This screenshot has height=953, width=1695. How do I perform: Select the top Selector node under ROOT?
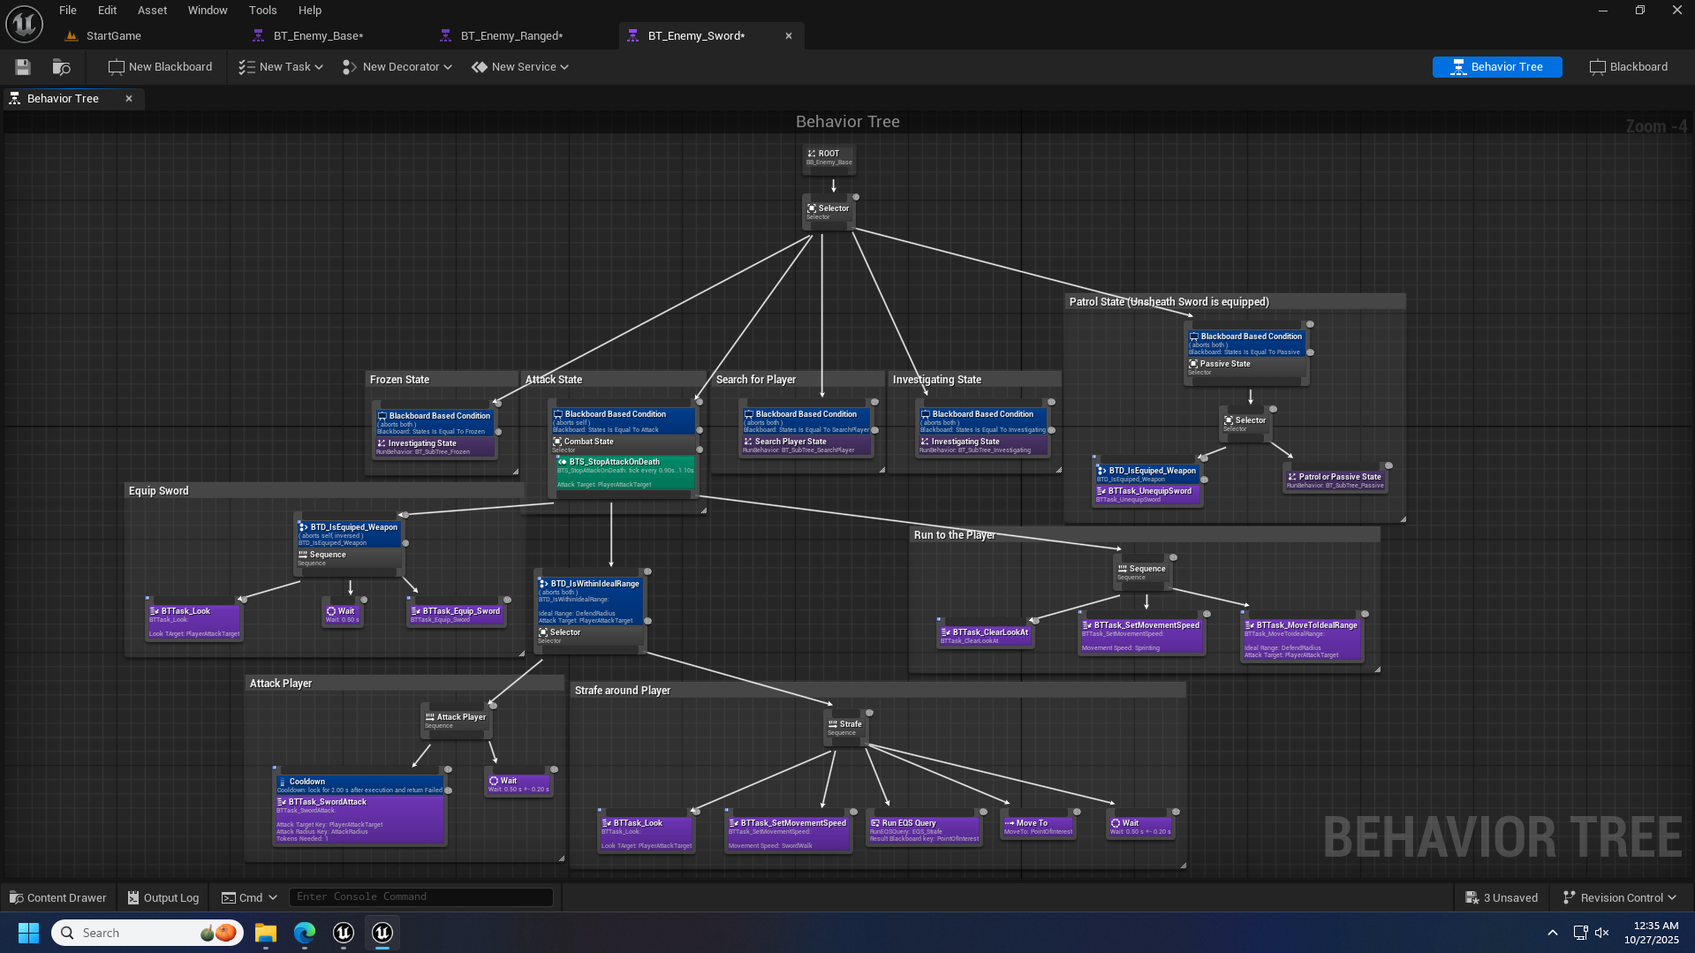point(828,212)
